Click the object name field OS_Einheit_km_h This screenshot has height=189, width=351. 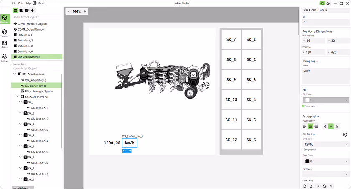pos(326,10)
